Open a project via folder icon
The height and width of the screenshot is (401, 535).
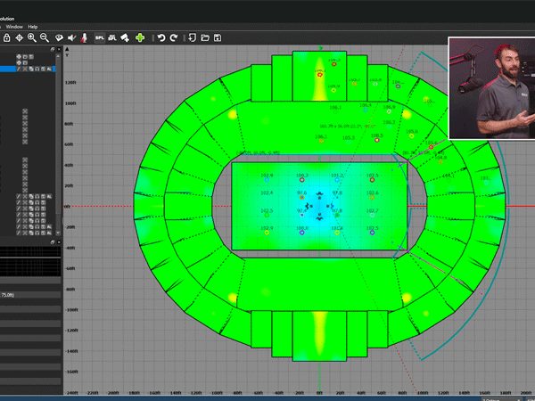[x=205, y=37]
